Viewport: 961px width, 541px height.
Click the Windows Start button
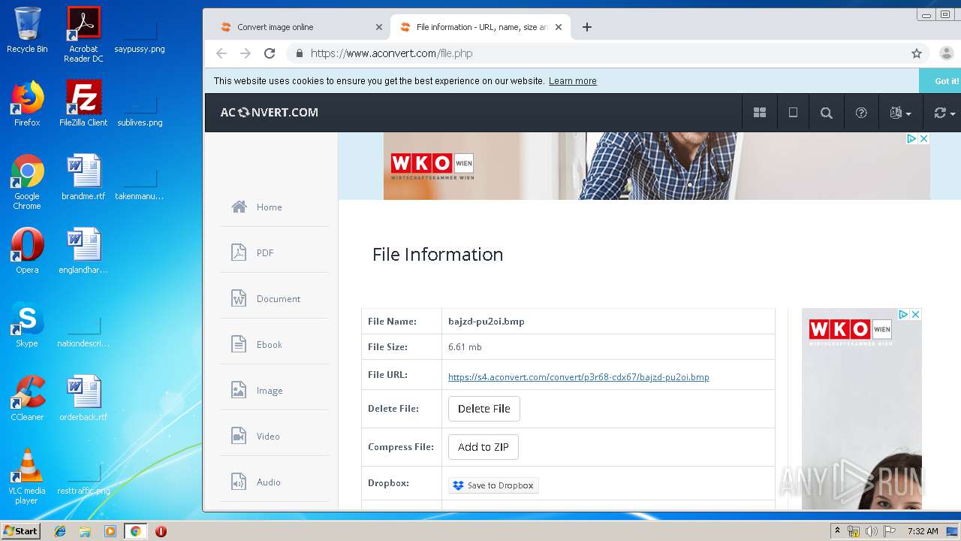(x=21, y=530)
